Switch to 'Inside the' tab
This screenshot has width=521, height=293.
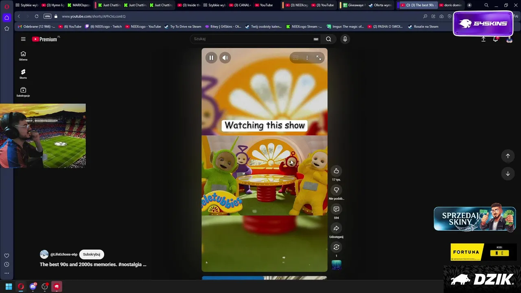[x=189, y=5]
